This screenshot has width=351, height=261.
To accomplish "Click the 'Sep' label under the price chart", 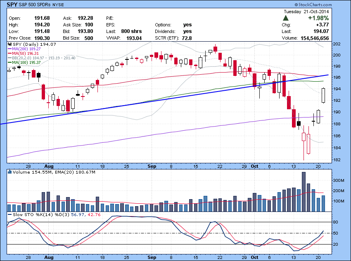I will 152,166.
